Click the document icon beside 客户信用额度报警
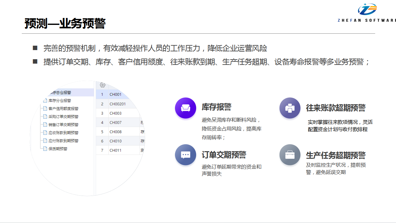 [45, 109]
